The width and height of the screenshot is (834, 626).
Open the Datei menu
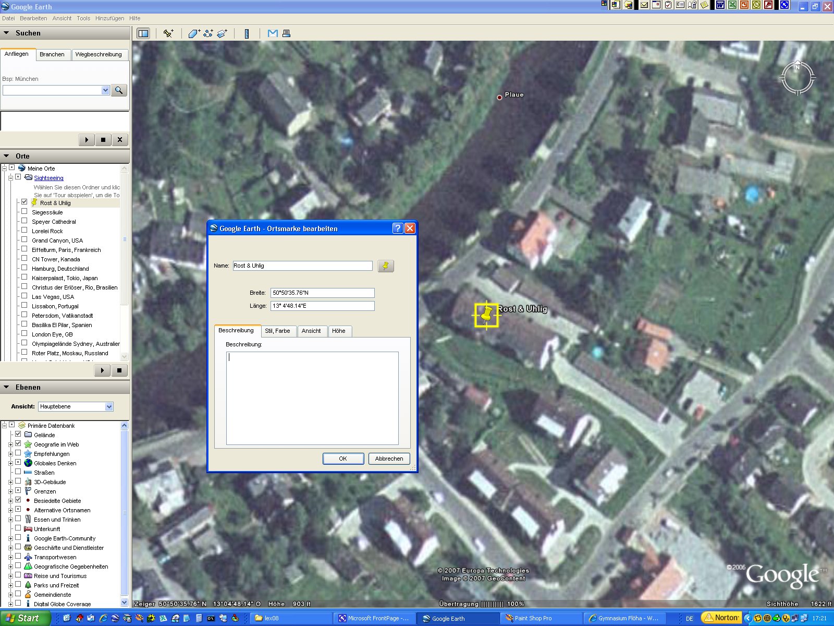(x=8, y=18)
